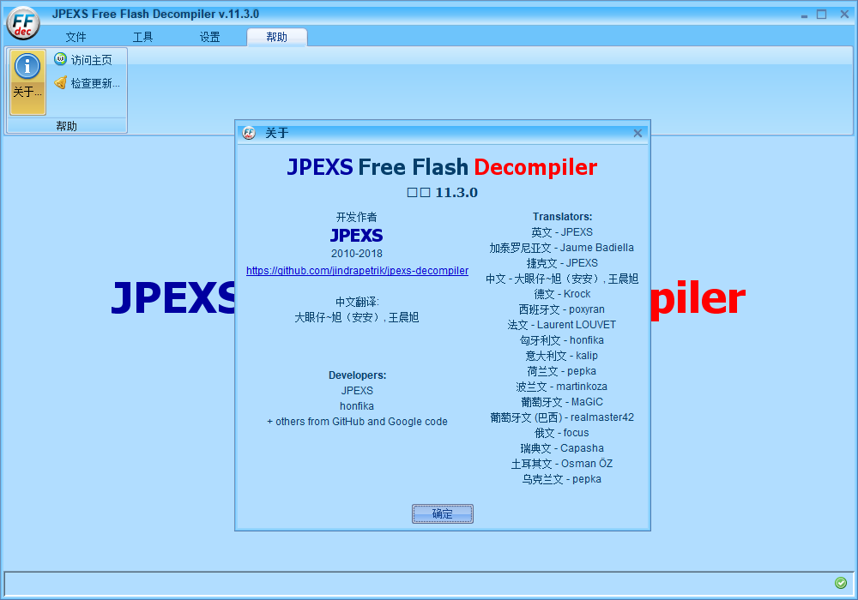Click the Developers: heading
This screenshot has height=600, width=858.
(357, 375)
